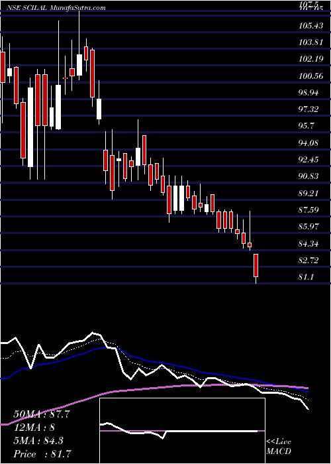Select the 84.34 price axis label
The width and height of the screenshot is (331, 464).
coord(309,243)
